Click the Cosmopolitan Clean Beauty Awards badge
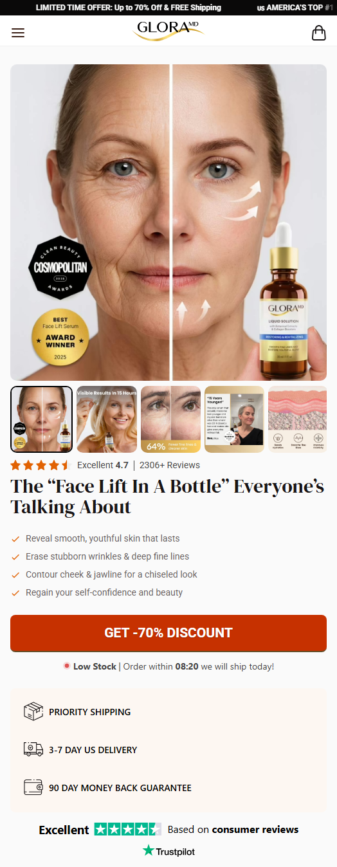The image size is (337, 867). 60,267
